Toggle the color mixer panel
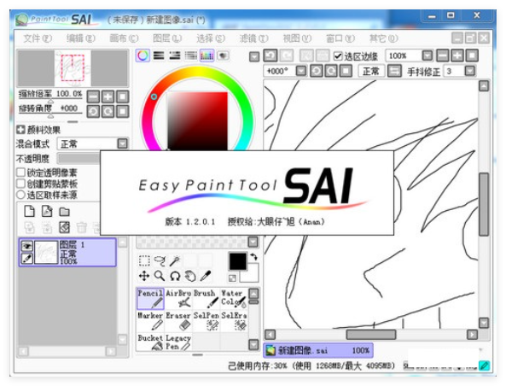This screenshot has height=386, width=506. 191,56
